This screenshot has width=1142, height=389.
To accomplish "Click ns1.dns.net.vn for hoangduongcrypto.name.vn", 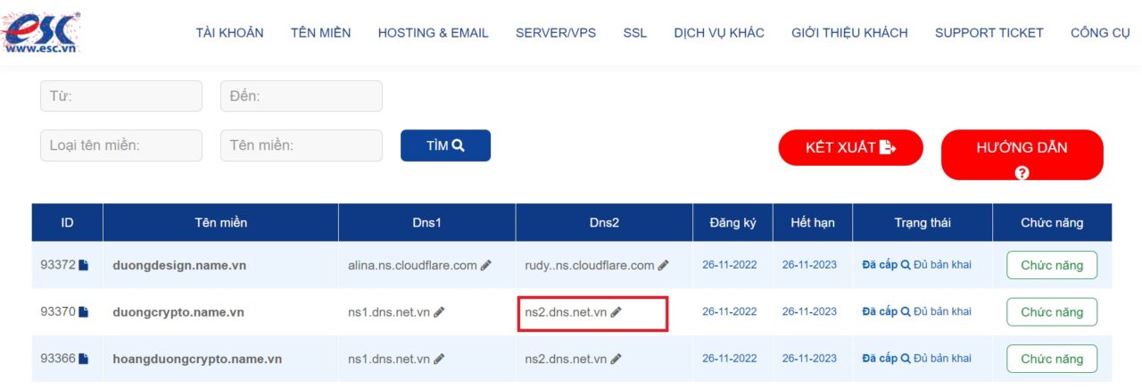I will click(389, 359).
